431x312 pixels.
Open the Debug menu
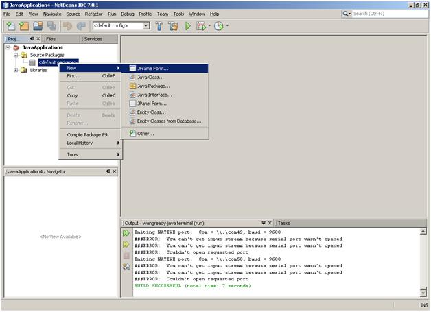[x=128, y=14]
